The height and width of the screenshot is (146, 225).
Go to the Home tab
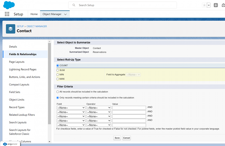[34, 14]
